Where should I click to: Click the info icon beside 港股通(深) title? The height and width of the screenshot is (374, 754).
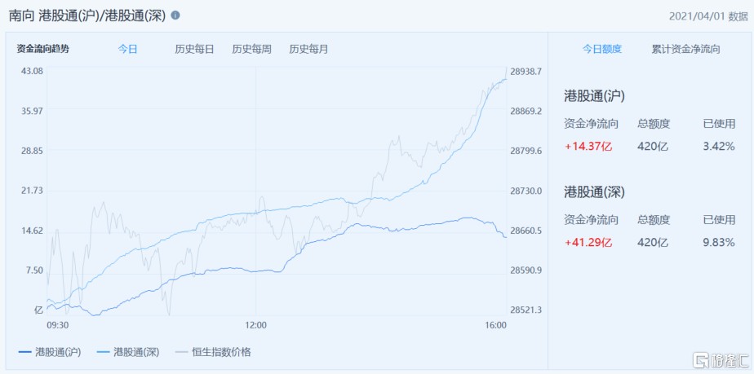(175, 15)
